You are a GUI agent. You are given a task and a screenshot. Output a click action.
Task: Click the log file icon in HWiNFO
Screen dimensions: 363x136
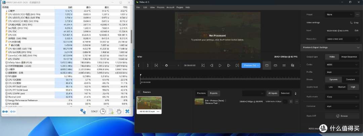(111, 111)
